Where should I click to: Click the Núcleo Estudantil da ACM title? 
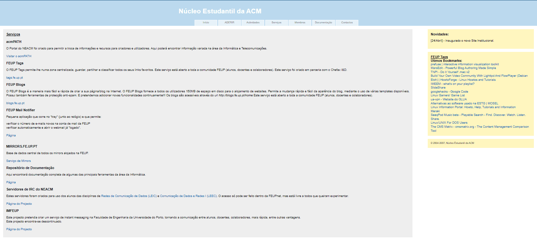pos(220,11)
